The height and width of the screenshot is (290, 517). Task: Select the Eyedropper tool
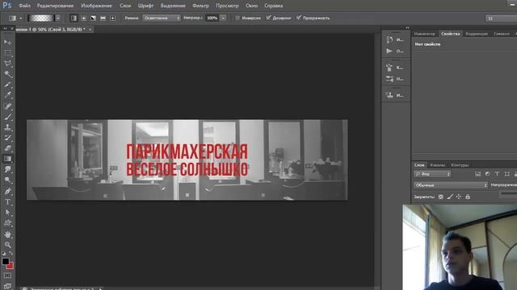7,95
